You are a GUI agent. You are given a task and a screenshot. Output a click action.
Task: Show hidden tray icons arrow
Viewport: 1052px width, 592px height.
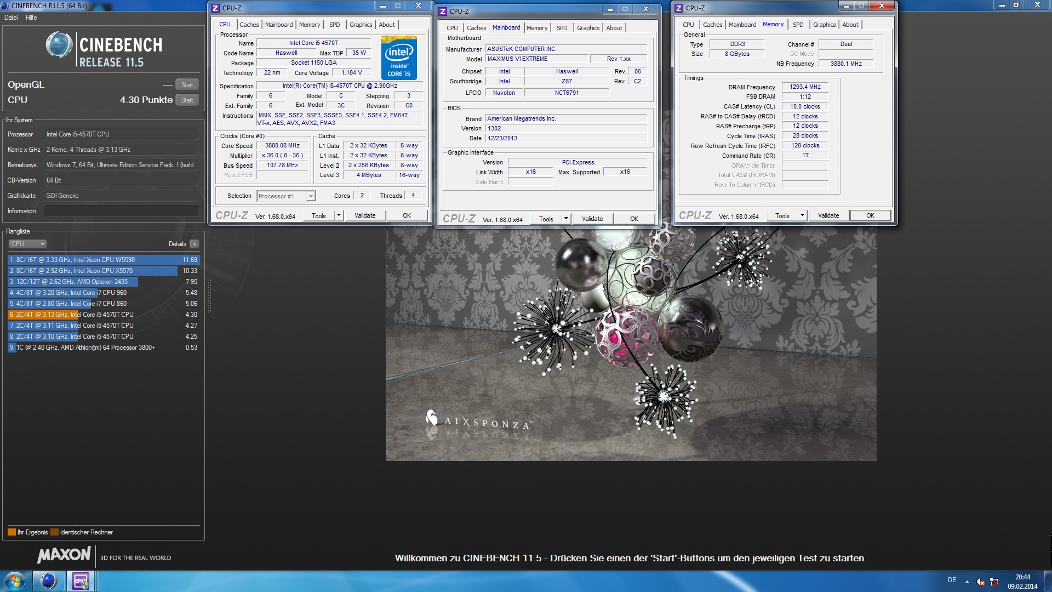pyautogui.click(x=967, y=582)
